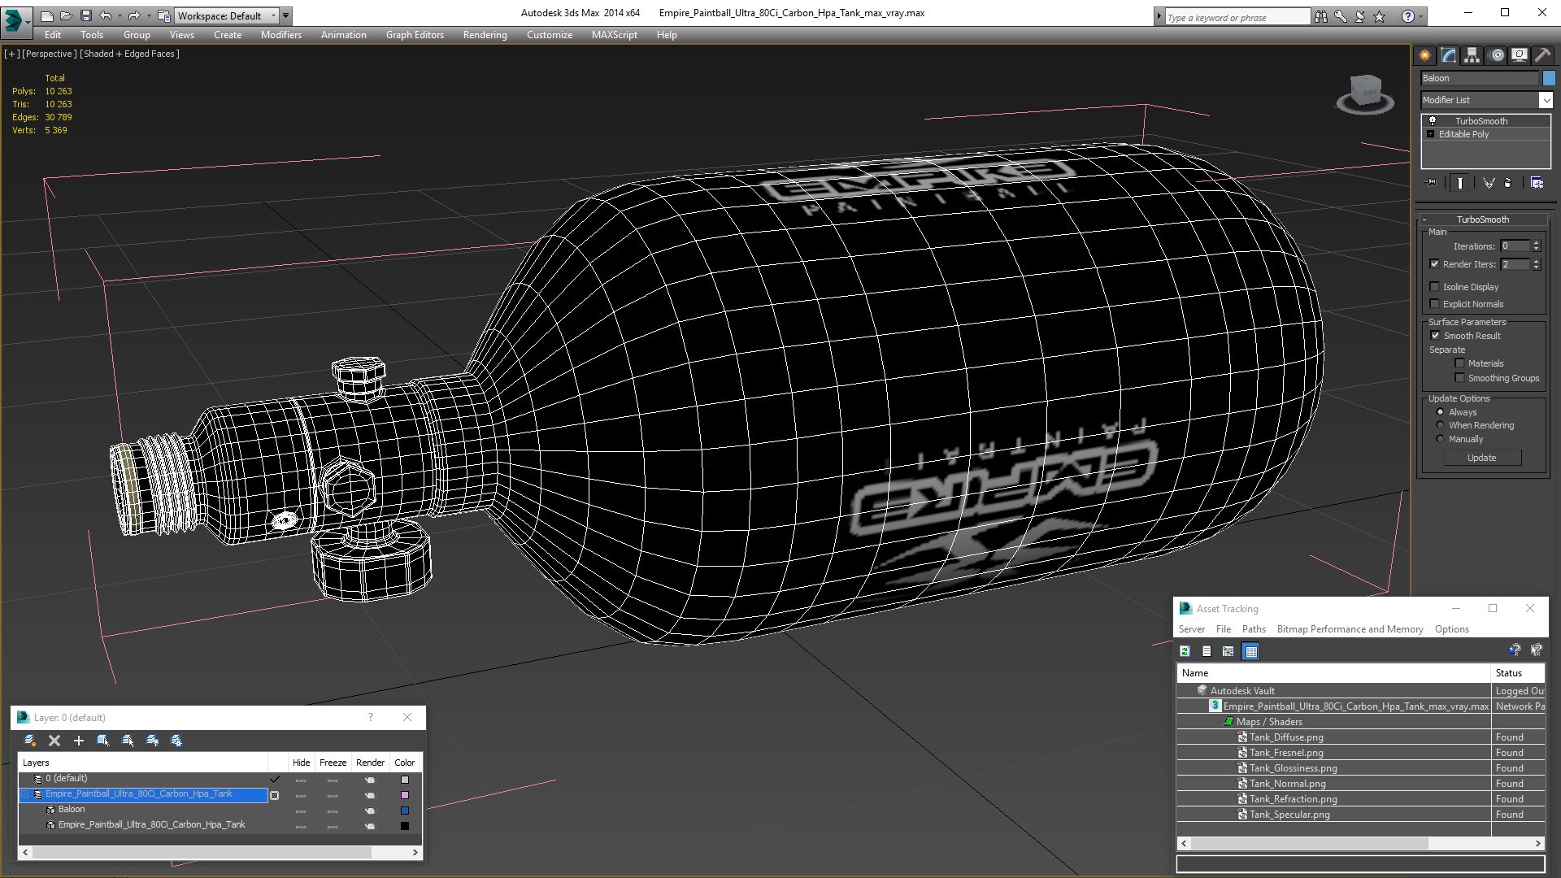Click Delete layer X icon

[x=54, y=741]
